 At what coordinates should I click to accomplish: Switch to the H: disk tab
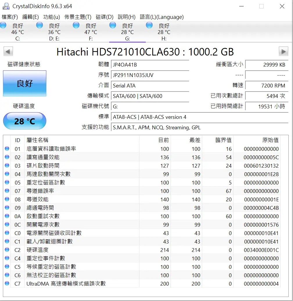(164, 32)
